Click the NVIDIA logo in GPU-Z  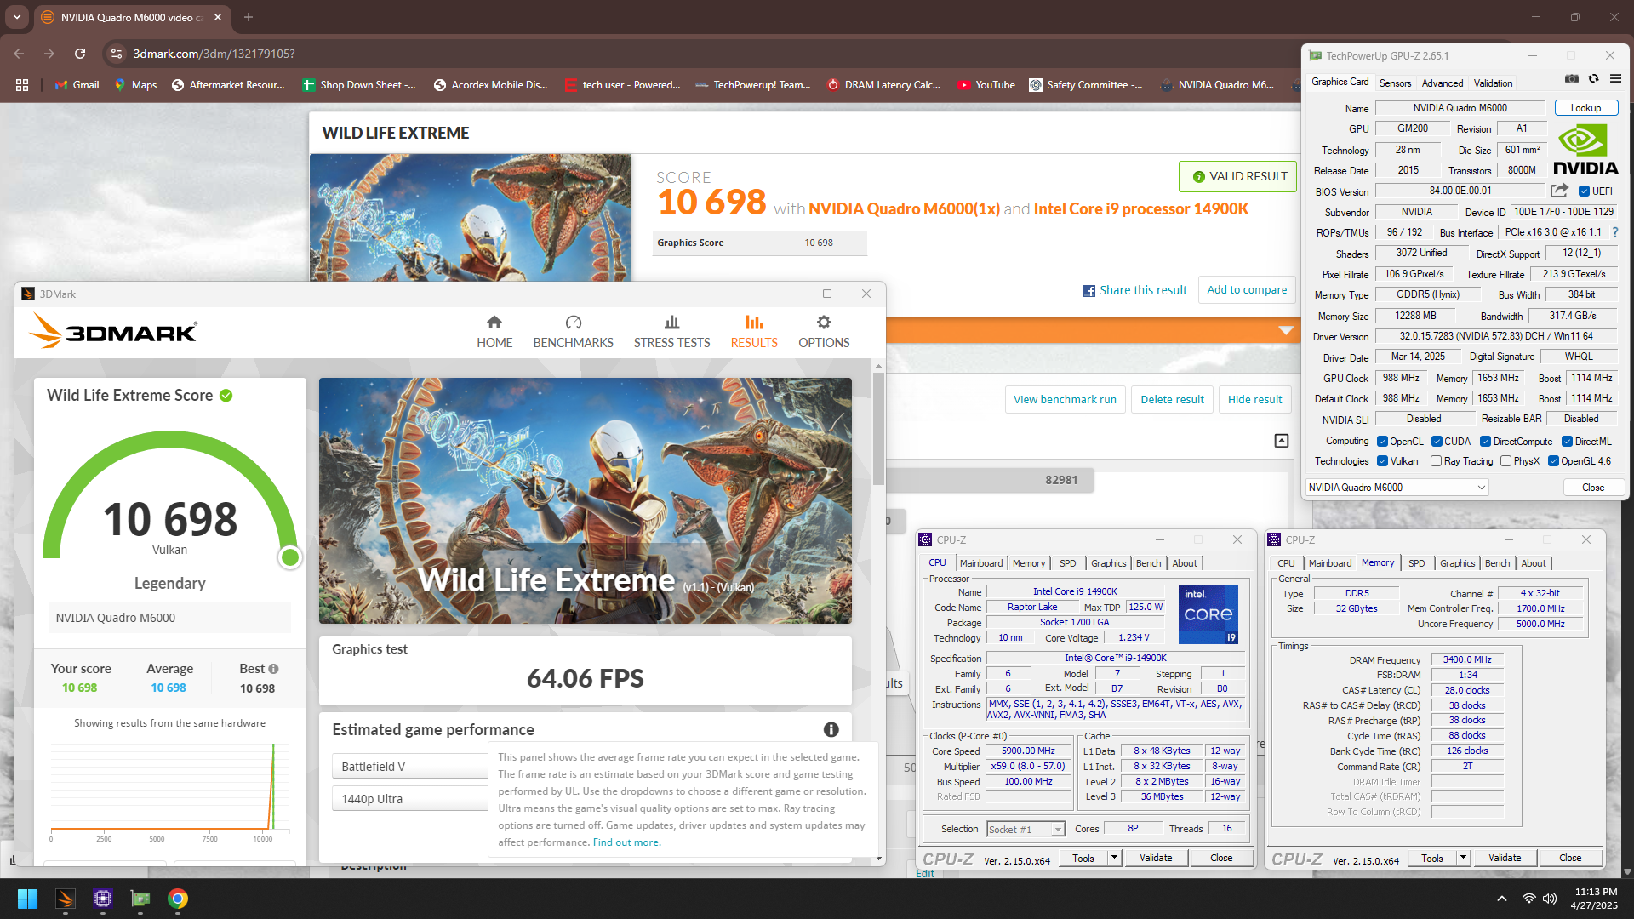[1585, 150]
